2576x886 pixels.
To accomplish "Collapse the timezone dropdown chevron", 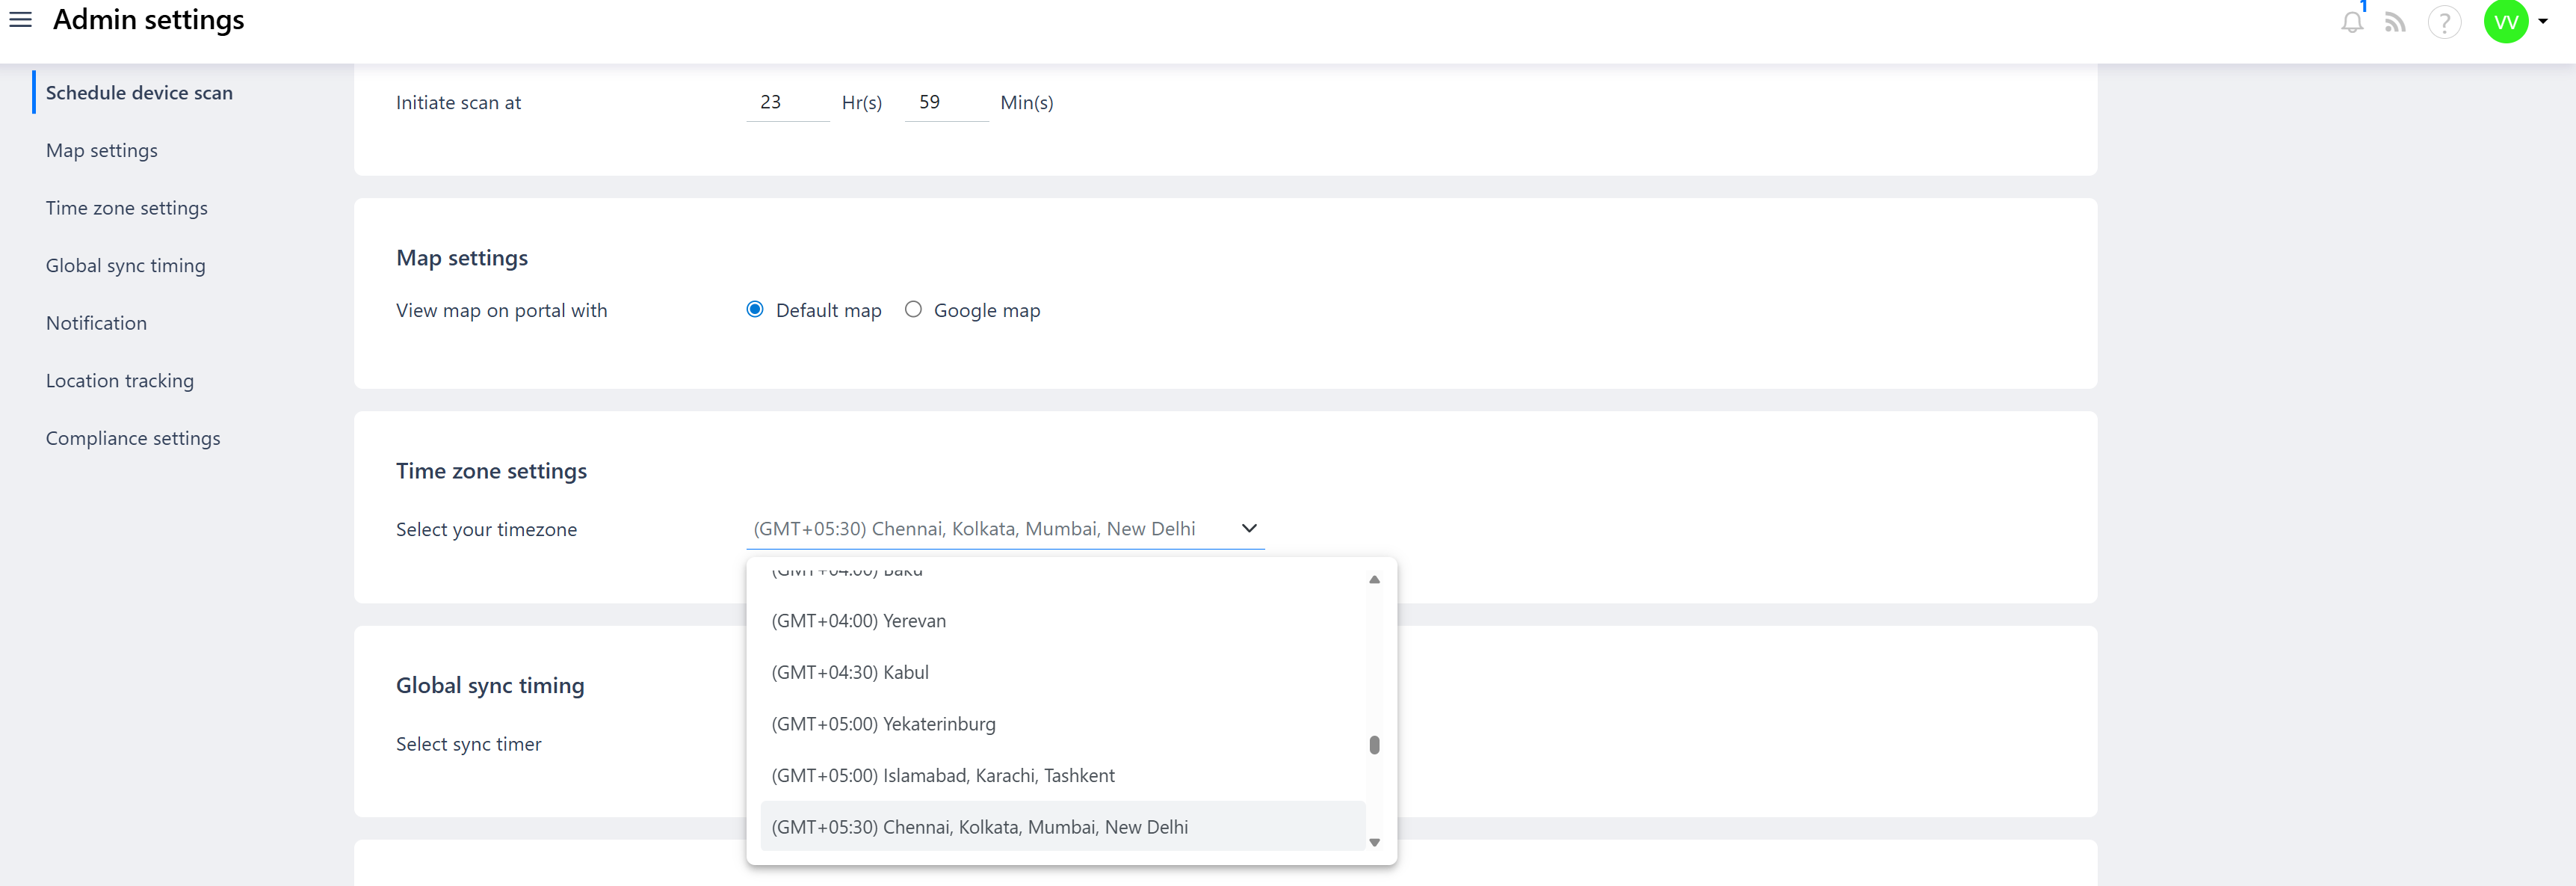I will click(1249, 528).
